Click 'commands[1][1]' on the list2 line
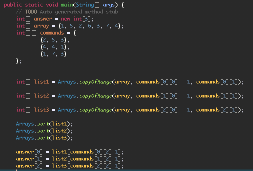 [x=217, y=96]
